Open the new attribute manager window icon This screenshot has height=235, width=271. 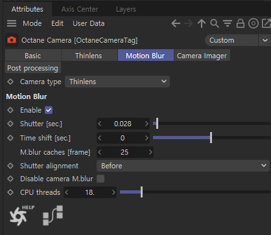266,23
